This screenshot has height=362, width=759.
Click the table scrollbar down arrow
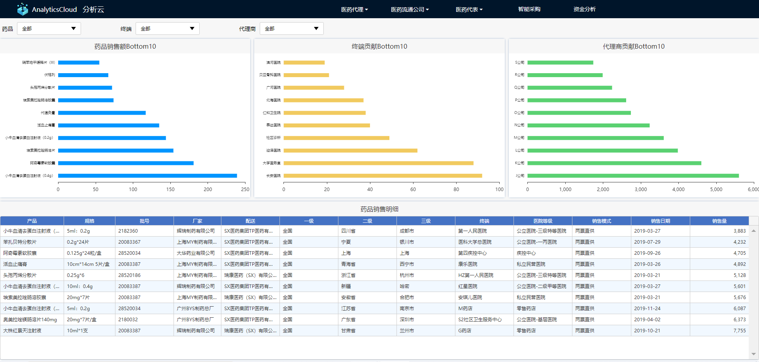click(753, 354)
